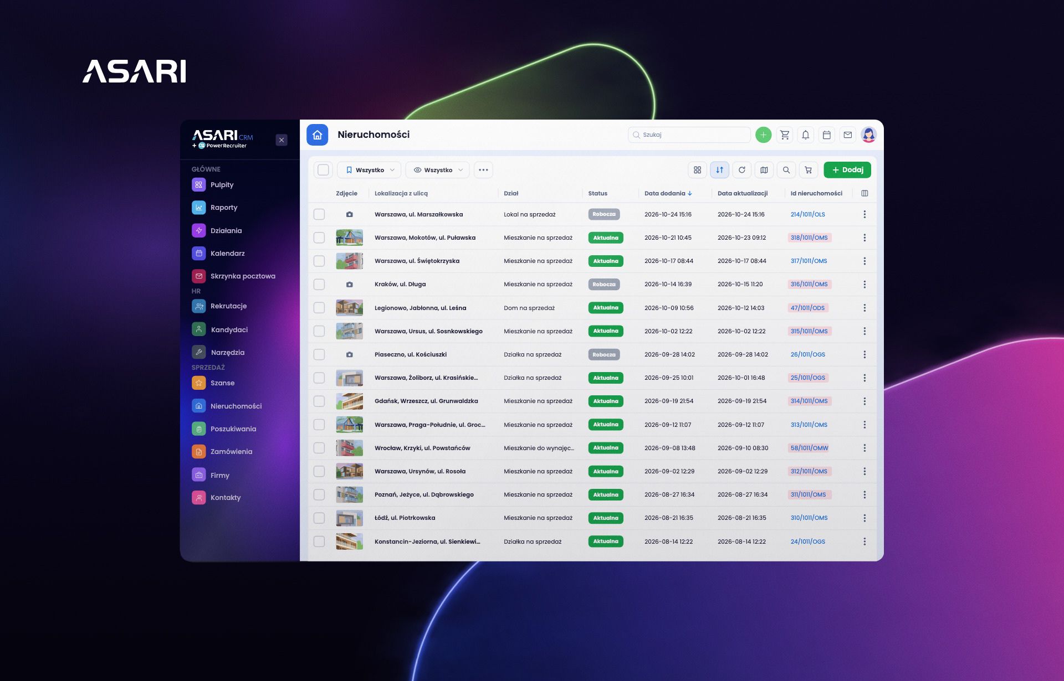Sort by Data dodania column

coord(668,193)
